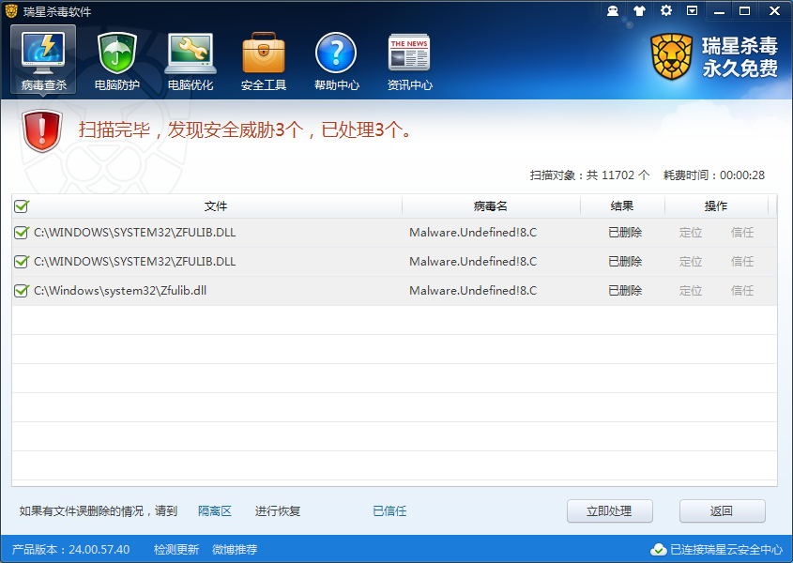The width and height of the screenshot is (793, 563).
Task: Open the 隔离区 quarantine link
Action: coord(214,510)
